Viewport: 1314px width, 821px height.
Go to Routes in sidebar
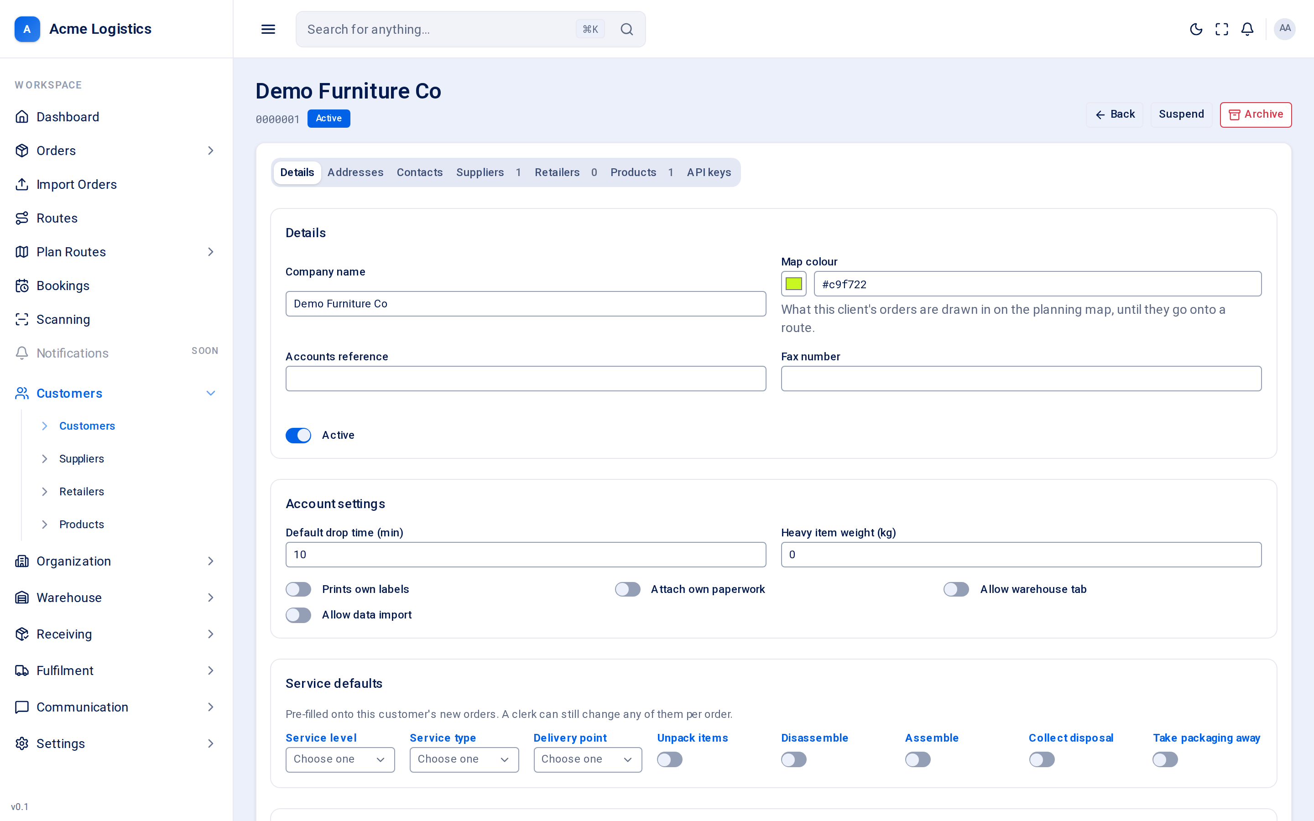point(116,218)
